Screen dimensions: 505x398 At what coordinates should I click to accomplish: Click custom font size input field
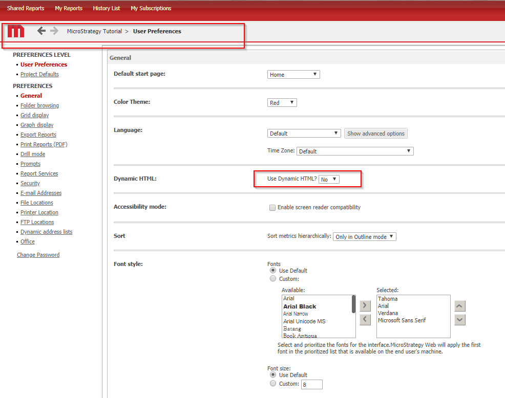pos(312,384)
